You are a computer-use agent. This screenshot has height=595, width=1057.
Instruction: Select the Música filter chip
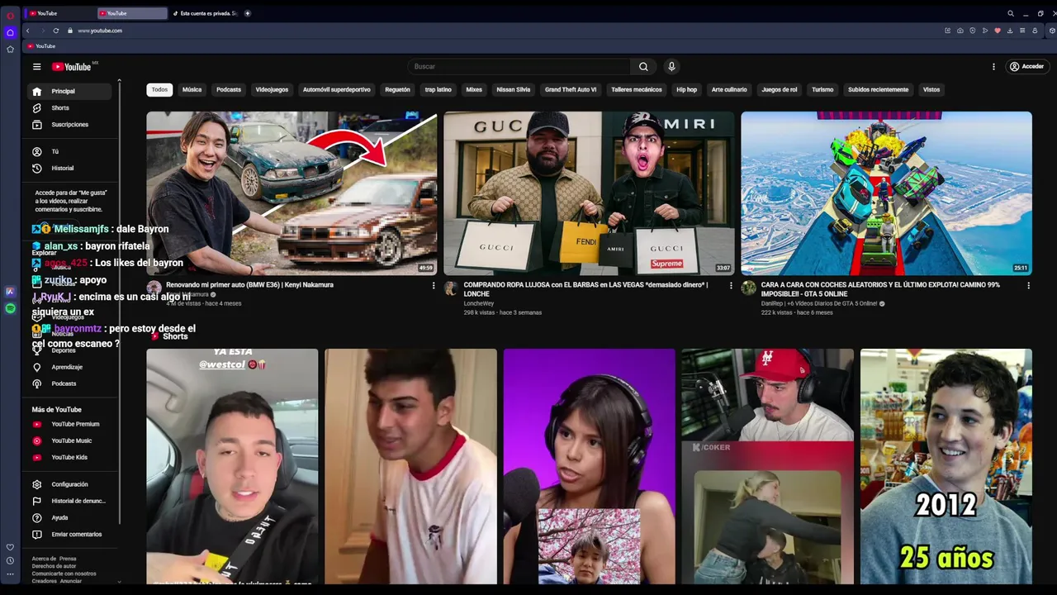(x=192, y=90)
